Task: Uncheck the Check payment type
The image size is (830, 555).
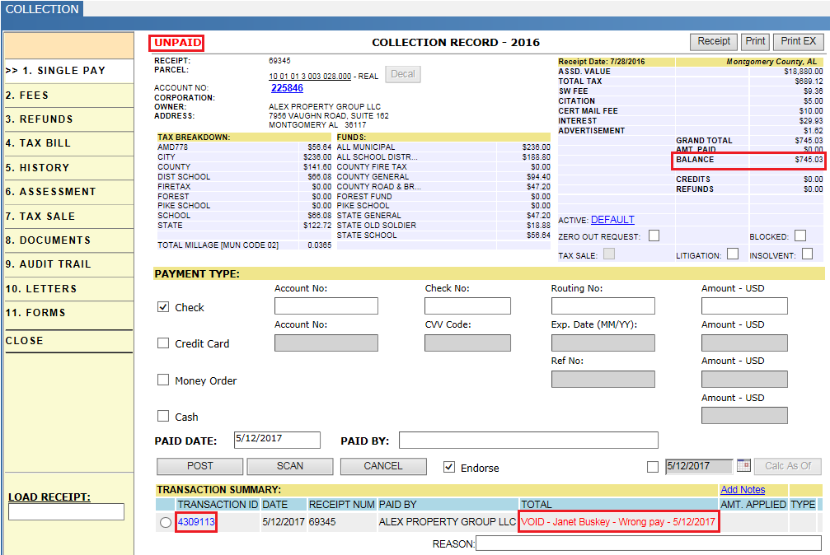Action: (163, 307)
